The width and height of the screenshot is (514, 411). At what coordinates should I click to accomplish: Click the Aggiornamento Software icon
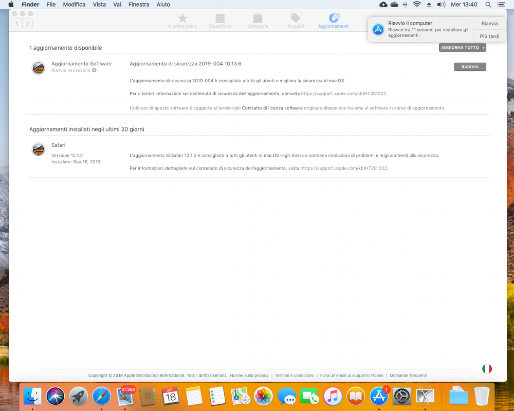39,68
